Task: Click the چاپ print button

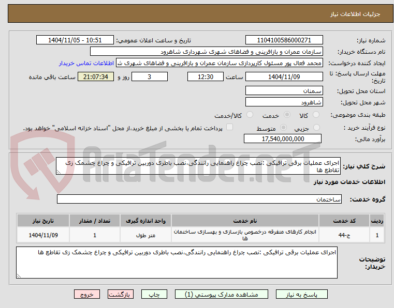Action: click(154, 294)
